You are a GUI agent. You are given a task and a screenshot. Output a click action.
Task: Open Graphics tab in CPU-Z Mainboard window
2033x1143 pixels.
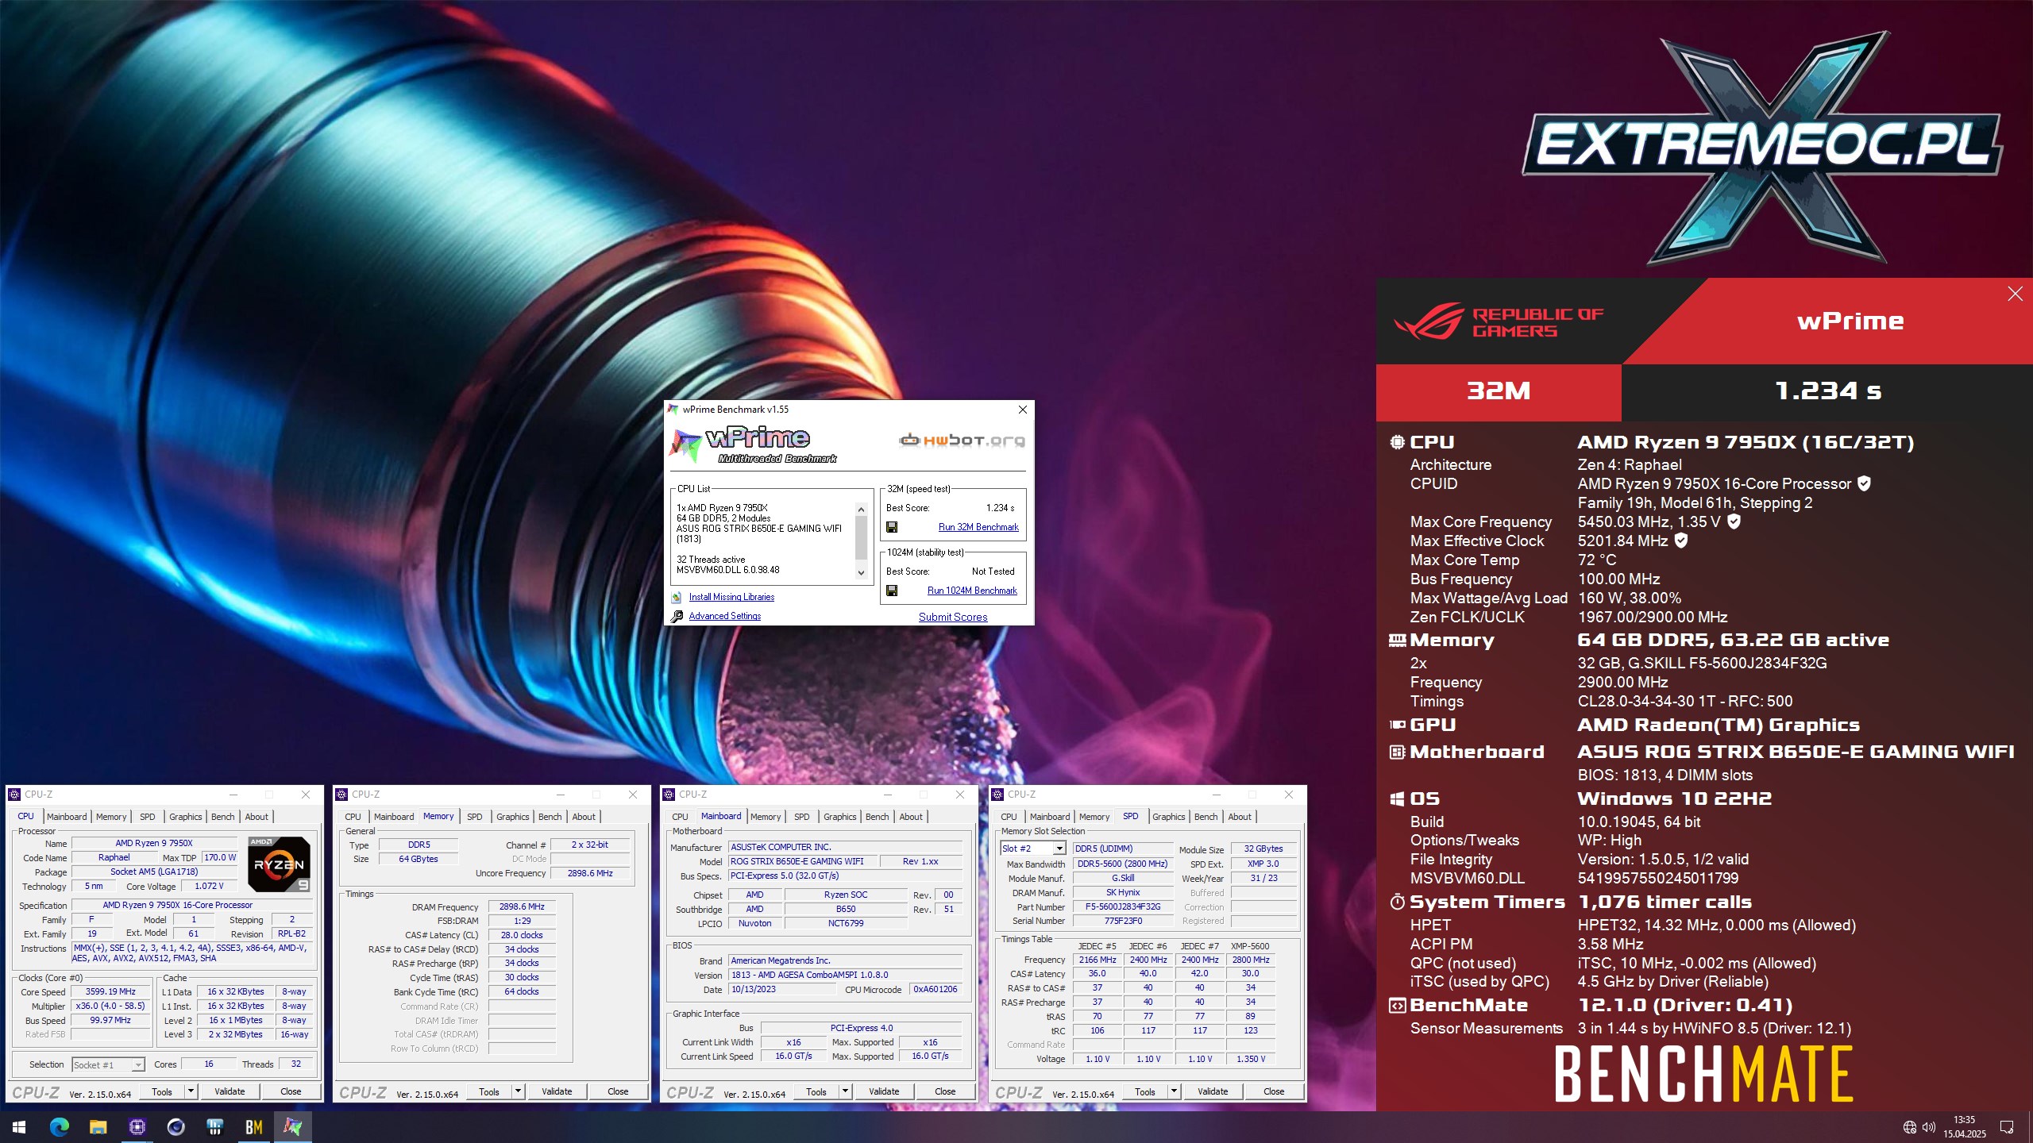pyautogui.click(x=839, y=817)
